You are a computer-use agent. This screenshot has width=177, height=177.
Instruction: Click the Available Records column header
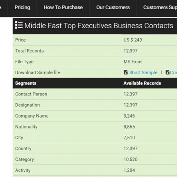(x=142, y=83)
